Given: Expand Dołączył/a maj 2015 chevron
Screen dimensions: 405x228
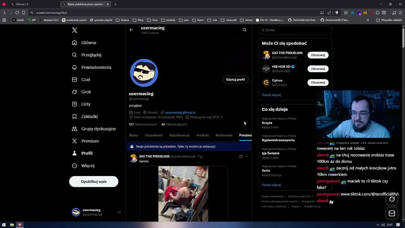Looking at the screenshot, I should coord(221,117).
